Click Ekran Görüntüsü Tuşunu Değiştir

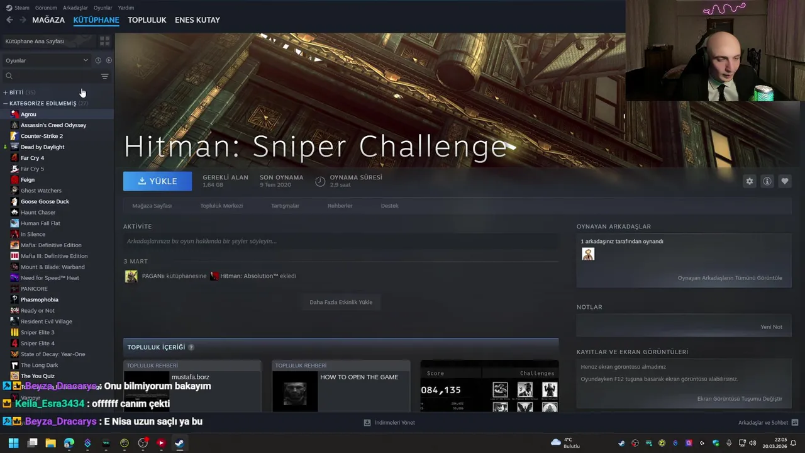point(740,399)
